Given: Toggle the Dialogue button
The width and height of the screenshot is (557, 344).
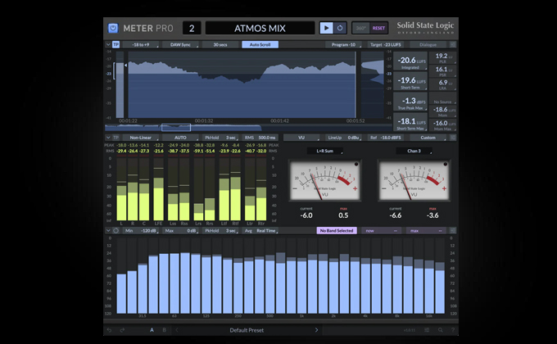Looking at the screenshot, I should pyautogui.click(x=428, y=44).
